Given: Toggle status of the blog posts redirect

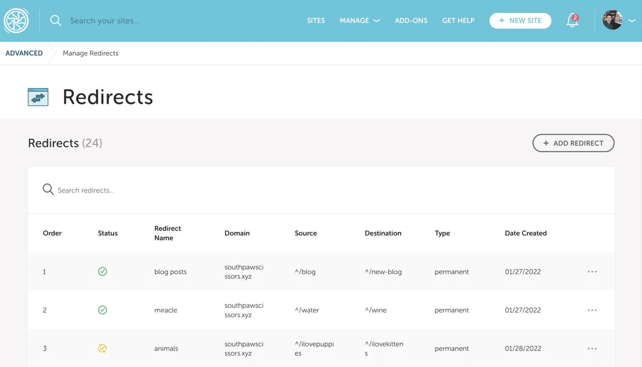Looking at the screenshot, I should [x=102, y=271].
